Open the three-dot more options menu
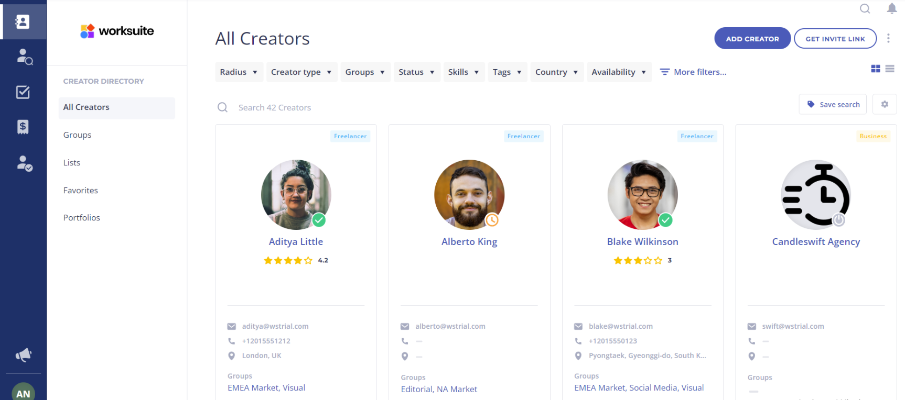This screenshot has height=400, width=905. (888, 38)
